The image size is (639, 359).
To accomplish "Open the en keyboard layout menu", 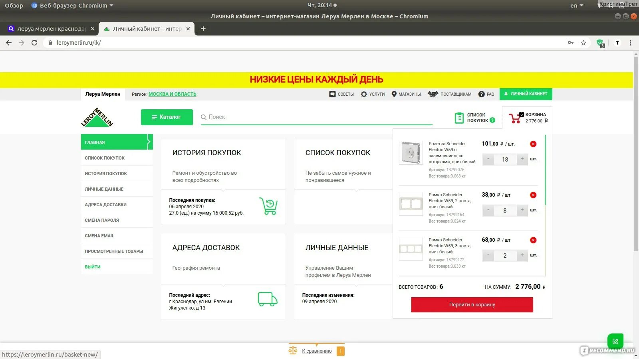I will (577, 6).
